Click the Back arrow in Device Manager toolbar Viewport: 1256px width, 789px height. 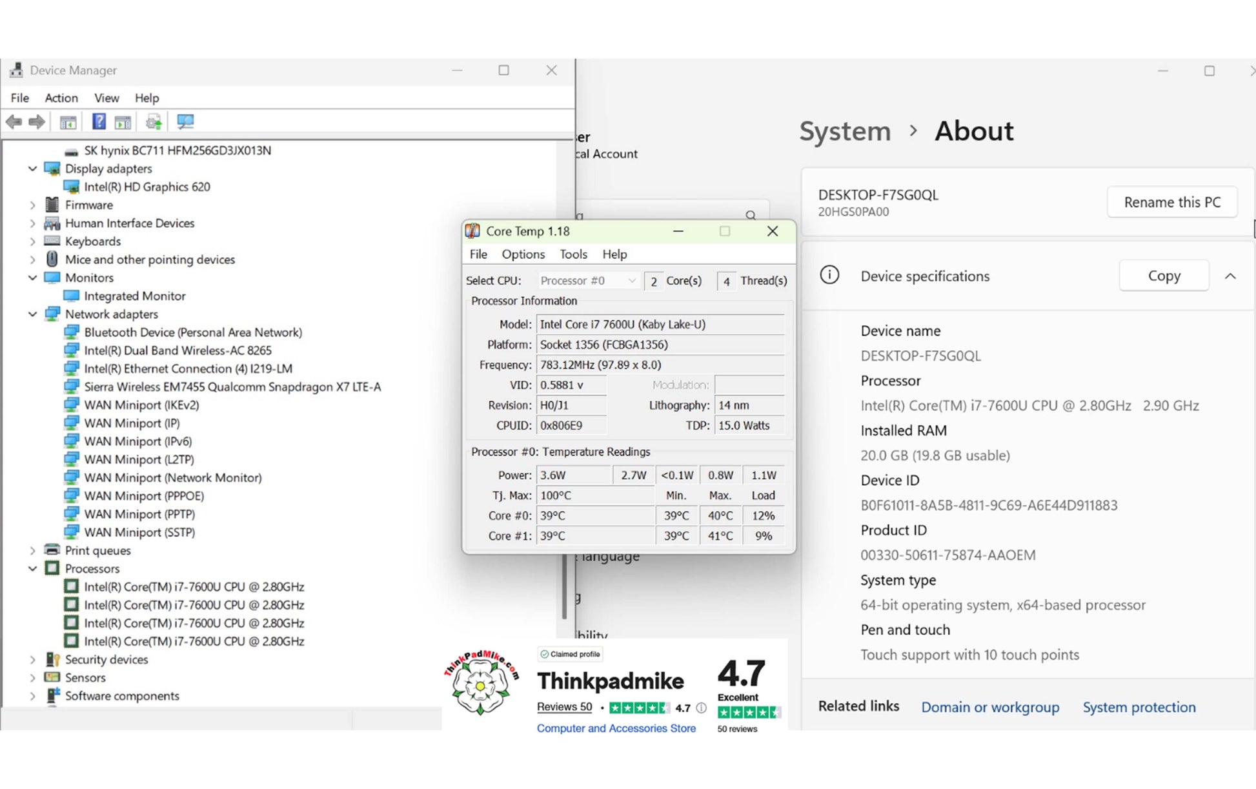(14, 121)
